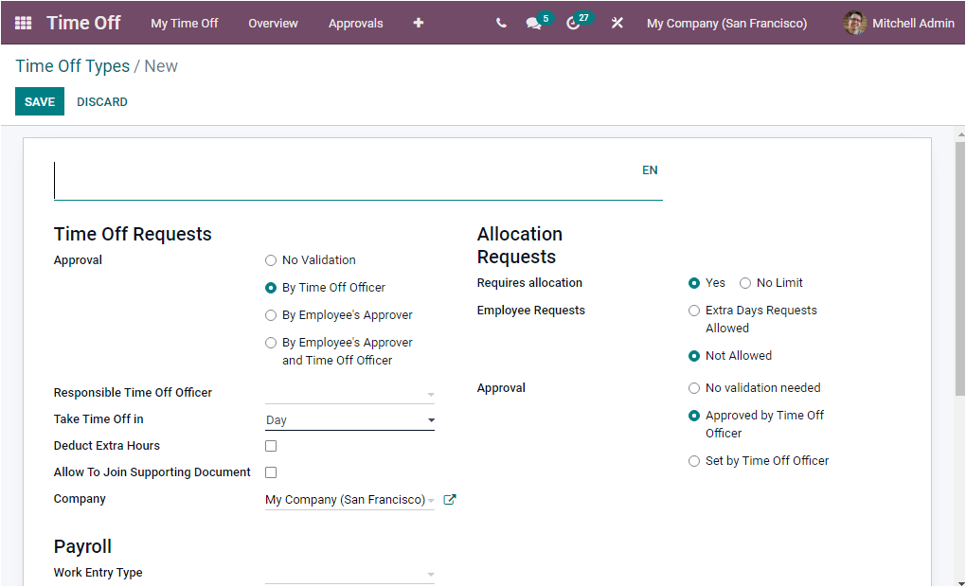966x587 pixels.
Task: Open the apps grid menu
Action: (x=23, y=23)
